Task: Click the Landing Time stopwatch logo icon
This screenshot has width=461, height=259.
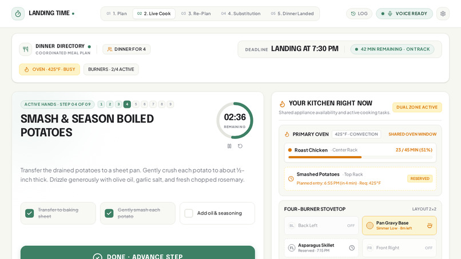Action: (18, 14)
